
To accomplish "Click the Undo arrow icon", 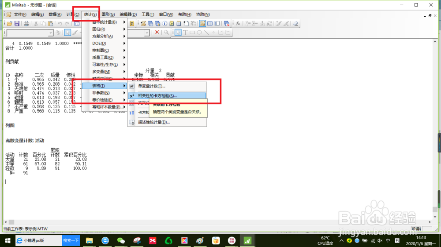I will point(60,24).
